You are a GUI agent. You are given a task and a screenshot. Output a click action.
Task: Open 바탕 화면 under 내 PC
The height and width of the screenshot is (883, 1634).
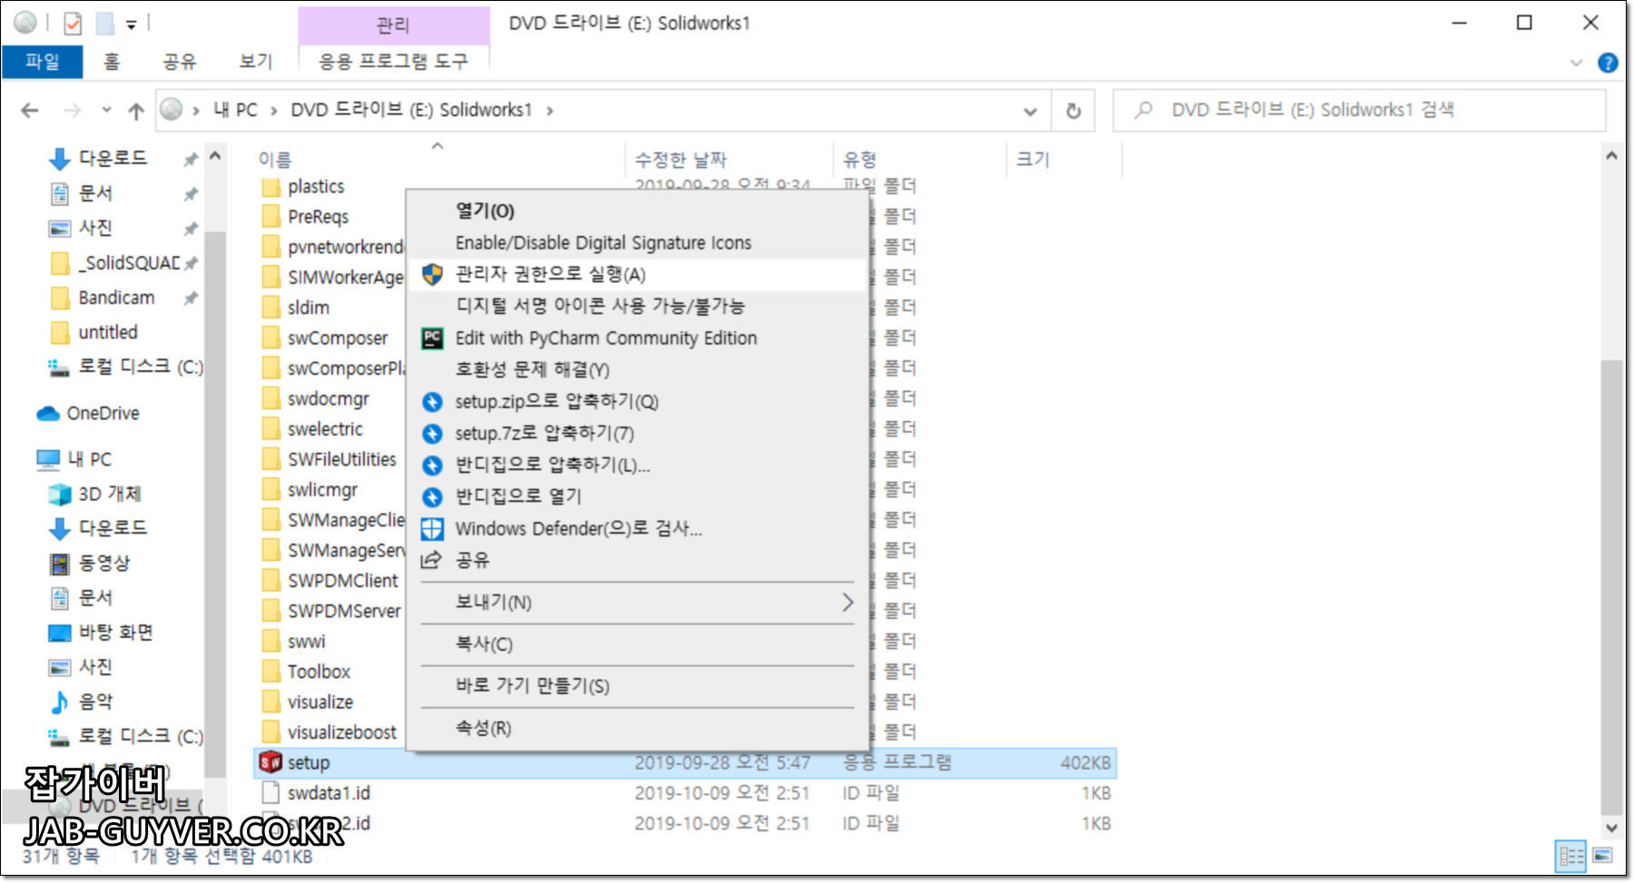click(x=115, y=632)
